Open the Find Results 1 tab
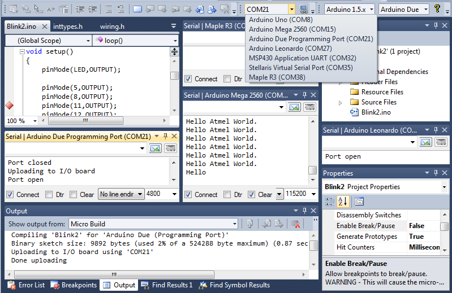Image resolution: width=452 pixels, height=293 pixels. pyautogui.click(x=167, y=285)
